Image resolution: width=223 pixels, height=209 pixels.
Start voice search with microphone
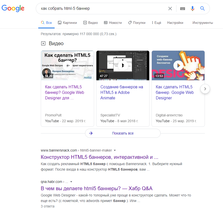point(193,9)
